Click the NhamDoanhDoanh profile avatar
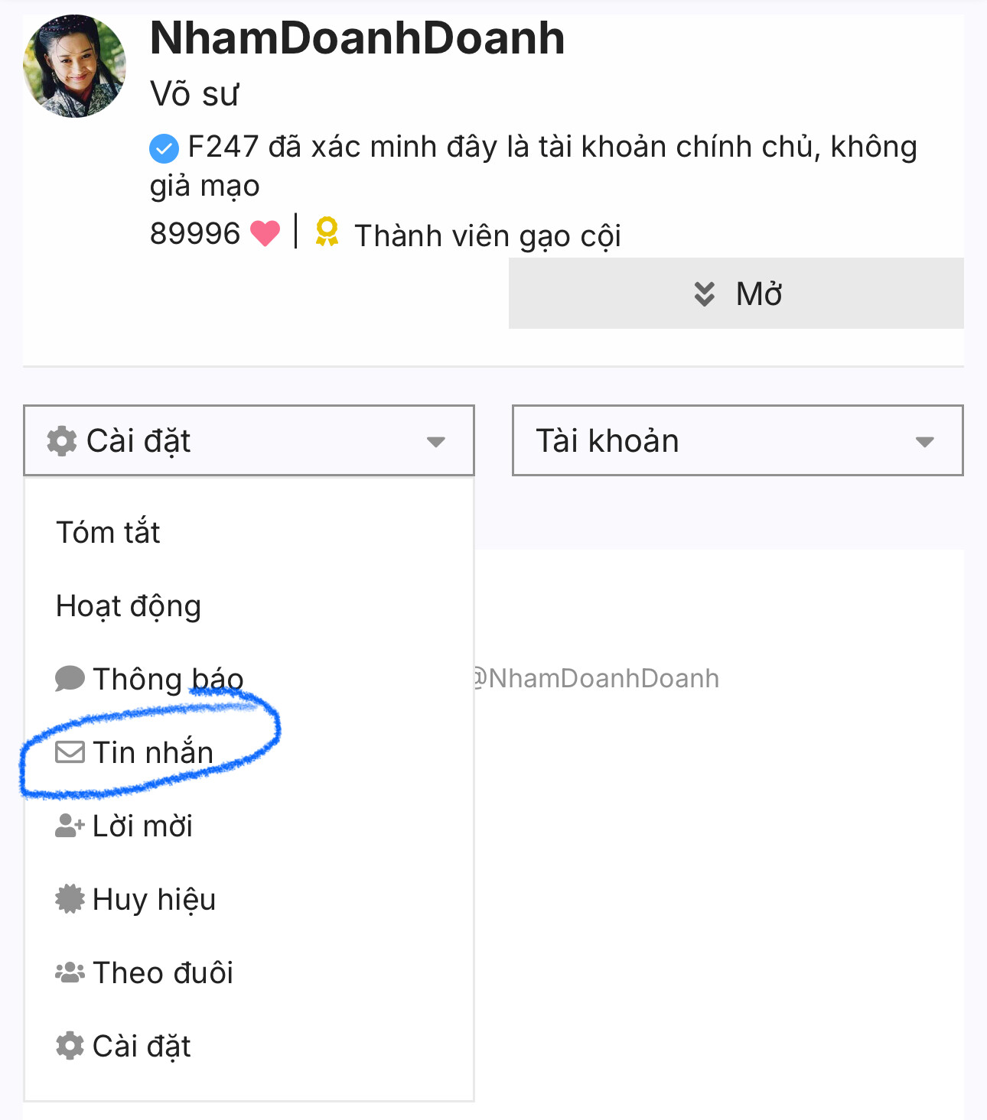The image size is (987, 1120). coord(74,67)
